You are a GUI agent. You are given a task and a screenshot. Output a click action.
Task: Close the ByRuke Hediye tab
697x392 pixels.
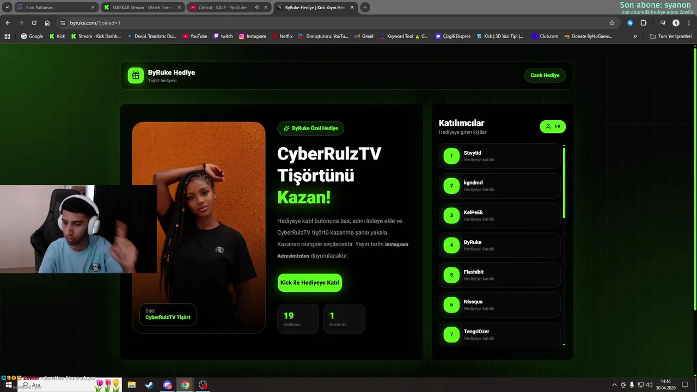point(352,8)
